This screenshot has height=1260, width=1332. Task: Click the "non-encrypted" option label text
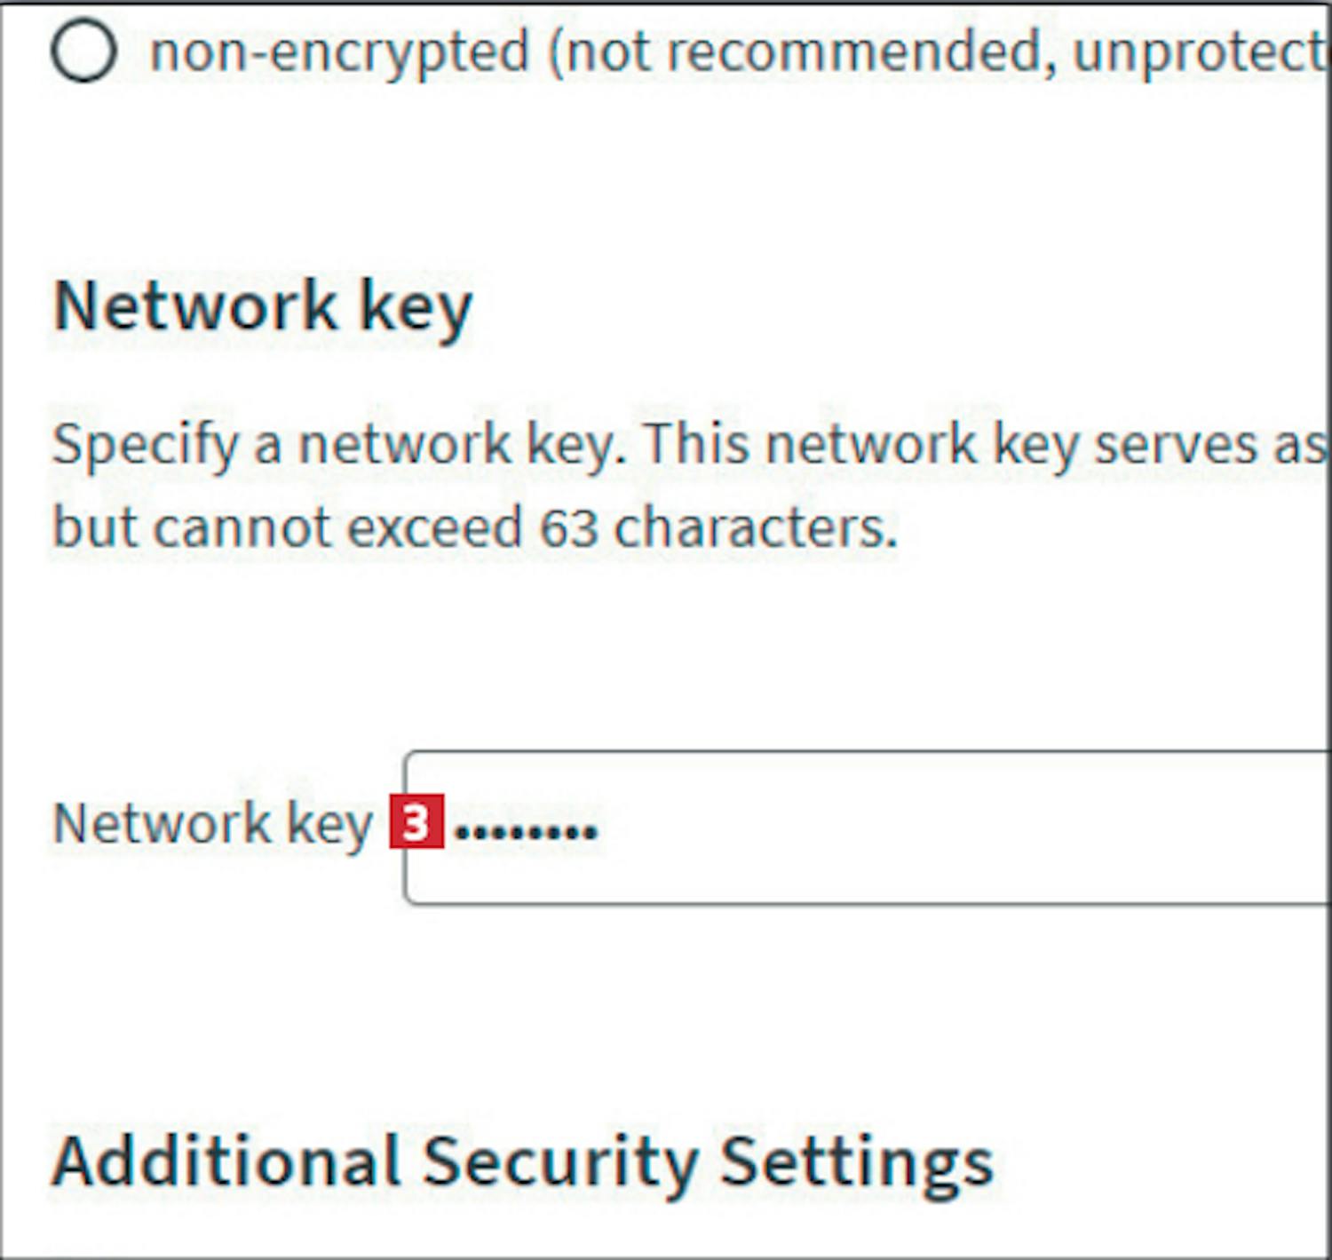click(x=339, y=52)
